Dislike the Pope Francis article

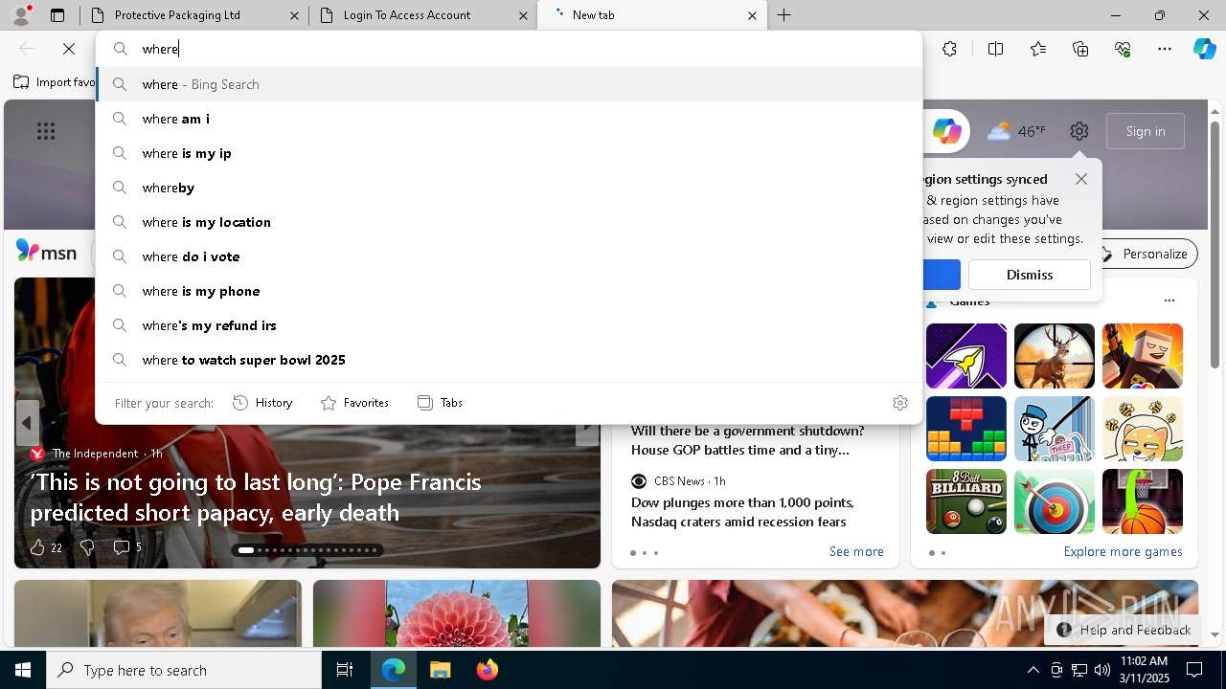(x=87, y=547)
